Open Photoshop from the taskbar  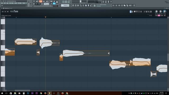coord(28,93)
